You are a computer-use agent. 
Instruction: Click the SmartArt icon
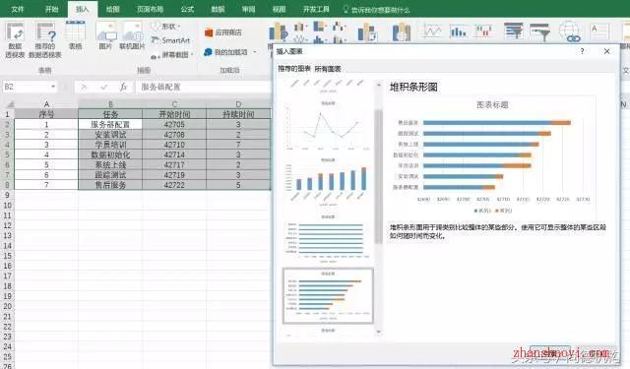(170, 40)
